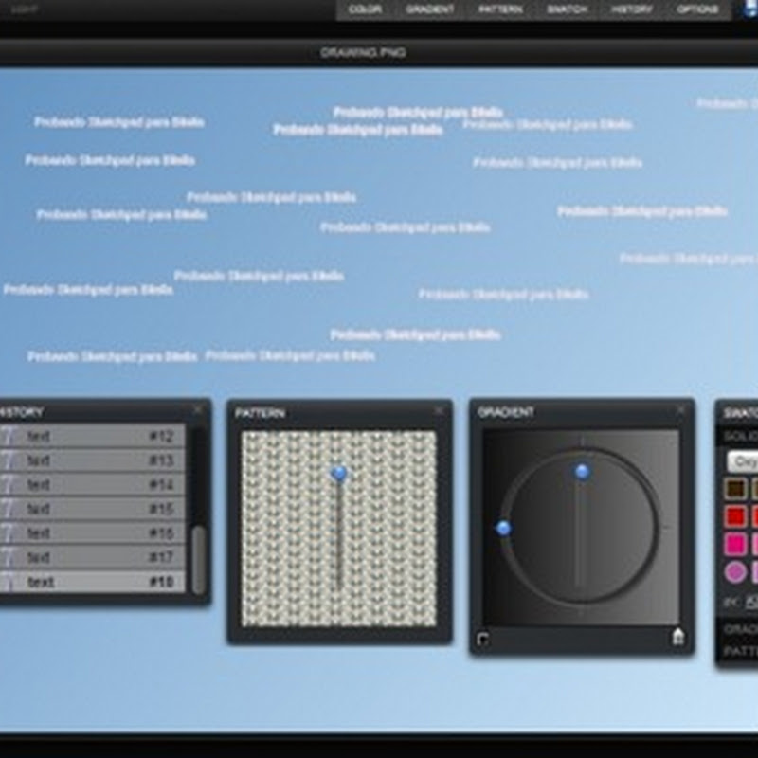Close the Pattern panel
The height and width of the screenshot is (758, 758).
tap(439, 411)
